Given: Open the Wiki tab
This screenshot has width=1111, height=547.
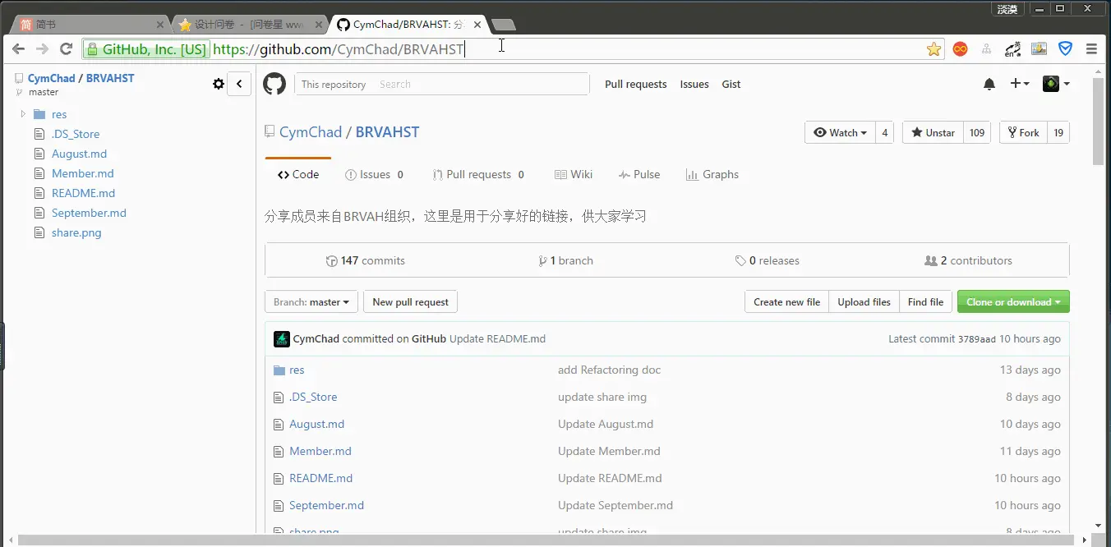Looking at the screenshot, I should click(573, 174).
